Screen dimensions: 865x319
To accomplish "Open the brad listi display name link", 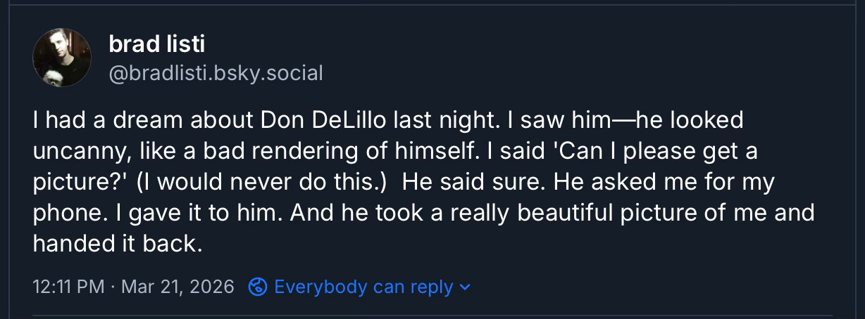I will tap(156, 45).
